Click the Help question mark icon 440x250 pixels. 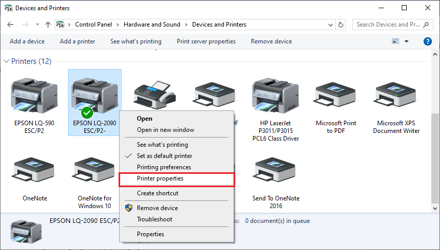point(428,41)
